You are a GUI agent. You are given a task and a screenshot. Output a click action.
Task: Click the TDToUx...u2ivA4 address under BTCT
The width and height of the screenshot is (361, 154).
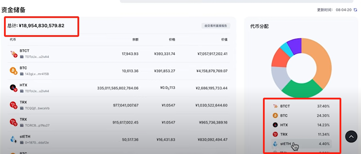point(37,57)
